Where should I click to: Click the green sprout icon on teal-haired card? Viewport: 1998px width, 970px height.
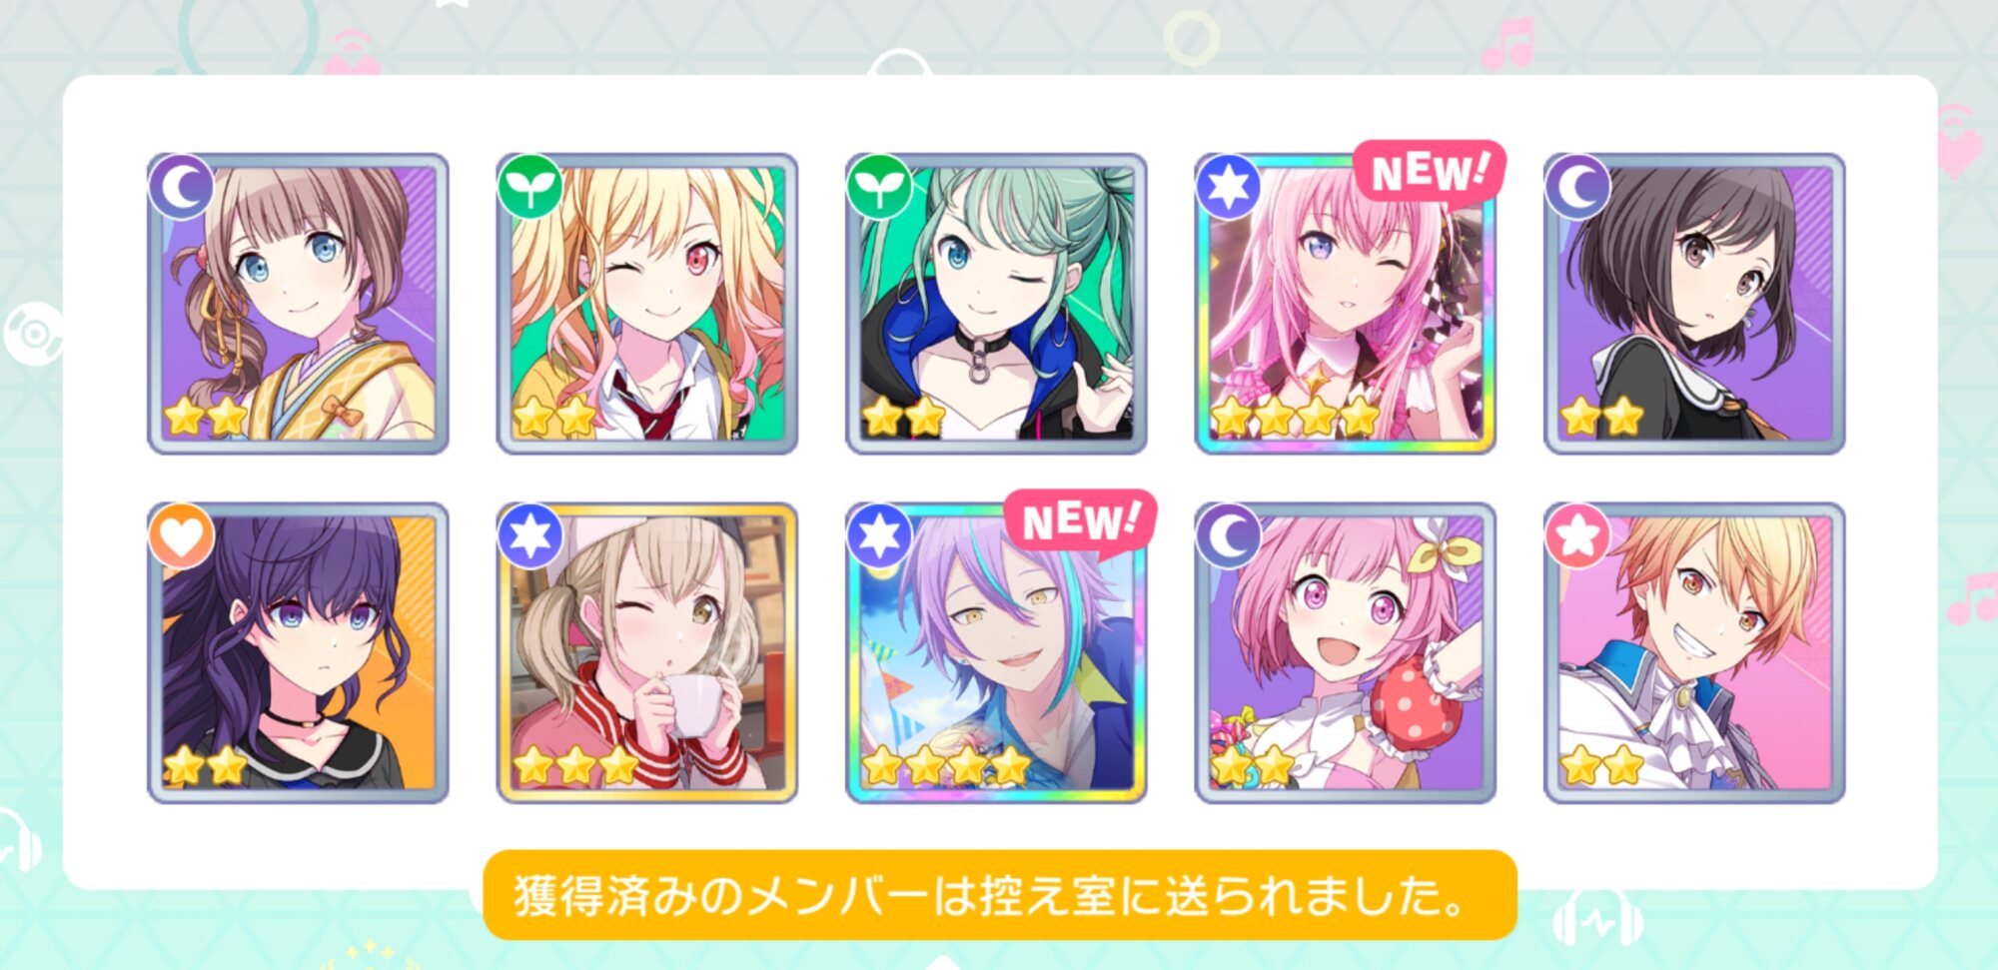pos(879,187)
